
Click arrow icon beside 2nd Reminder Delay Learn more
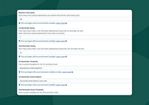(66, 57)
